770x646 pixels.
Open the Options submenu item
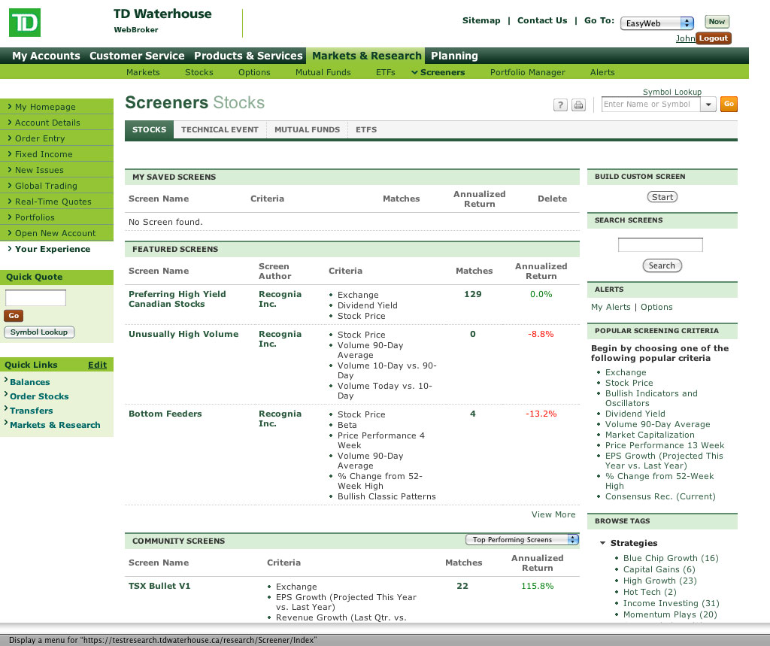click(254, 72)
